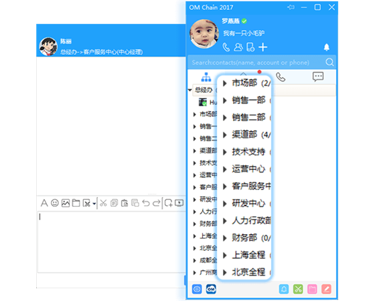Undo last edit in chat toolbar
The height and width of the screenshot is (301, 375).
(x=146, y=203)
